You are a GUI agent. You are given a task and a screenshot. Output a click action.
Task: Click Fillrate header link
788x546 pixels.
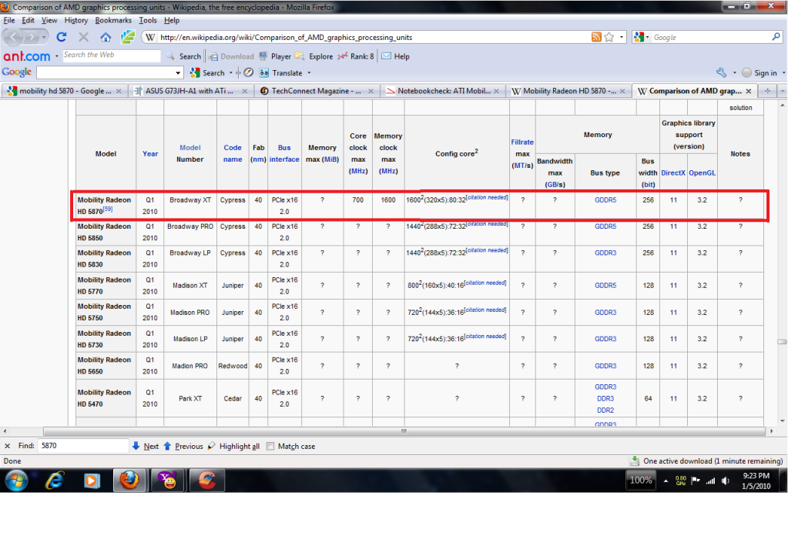[522, 142]
